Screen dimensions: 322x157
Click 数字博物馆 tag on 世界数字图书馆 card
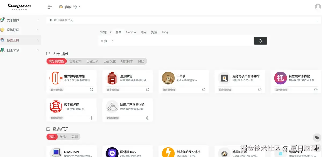[x=57, y=90]
